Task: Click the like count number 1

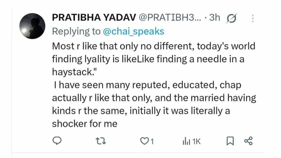Action: coord(152,142)
